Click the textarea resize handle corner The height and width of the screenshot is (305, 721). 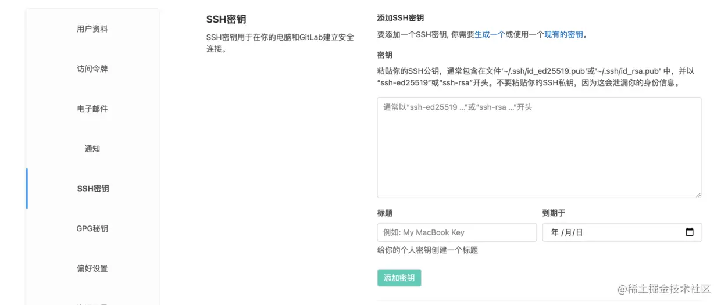pyautogui.click(x=698, y=195)
